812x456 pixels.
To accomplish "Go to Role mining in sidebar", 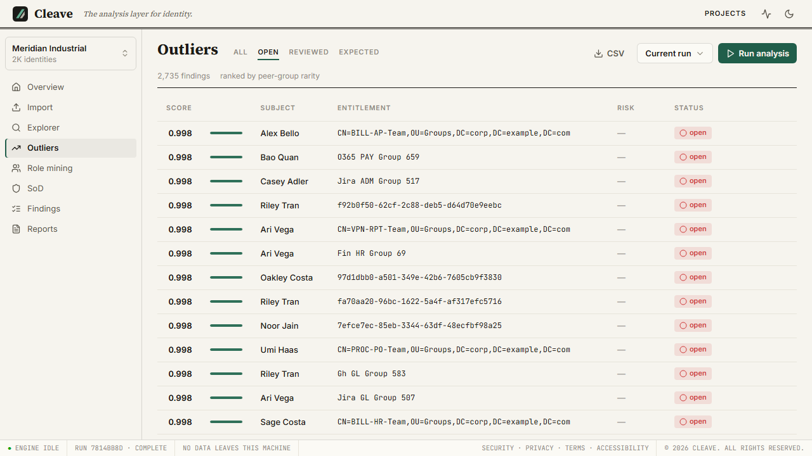I will 70,168.
